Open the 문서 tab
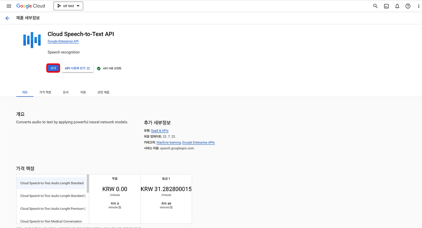 pyautogui.click(x=66, y=92)
